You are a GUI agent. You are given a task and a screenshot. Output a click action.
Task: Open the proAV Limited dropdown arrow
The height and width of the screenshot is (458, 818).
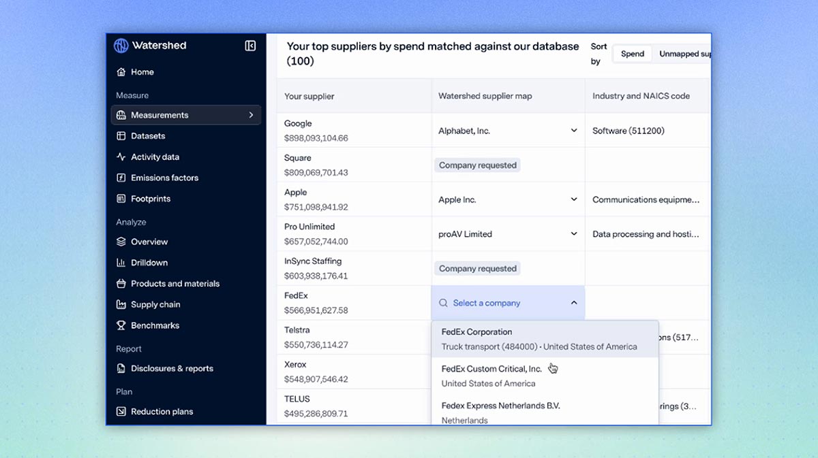click(574, 233)
